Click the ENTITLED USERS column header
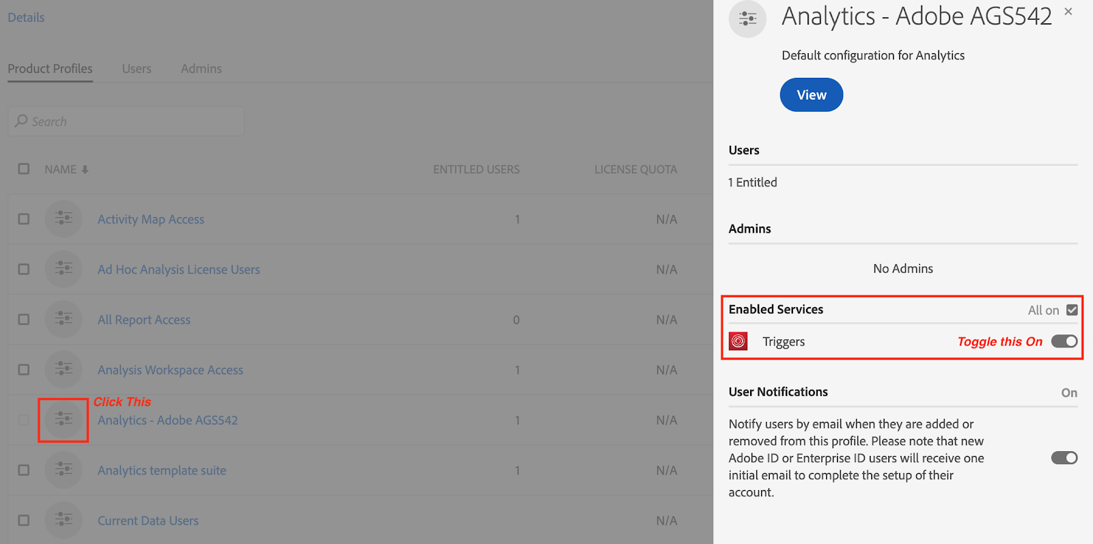 [476, 169]
